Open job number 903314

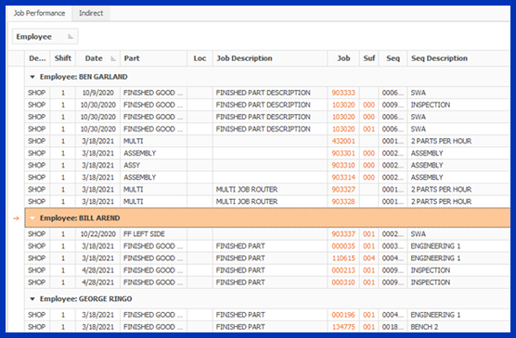[343, 178]
